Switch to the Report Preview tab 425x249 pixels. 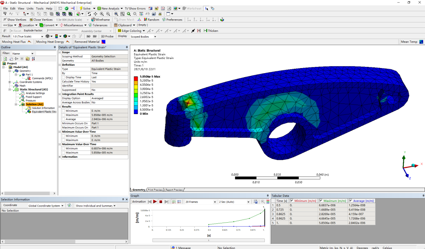tap(174, 190)
